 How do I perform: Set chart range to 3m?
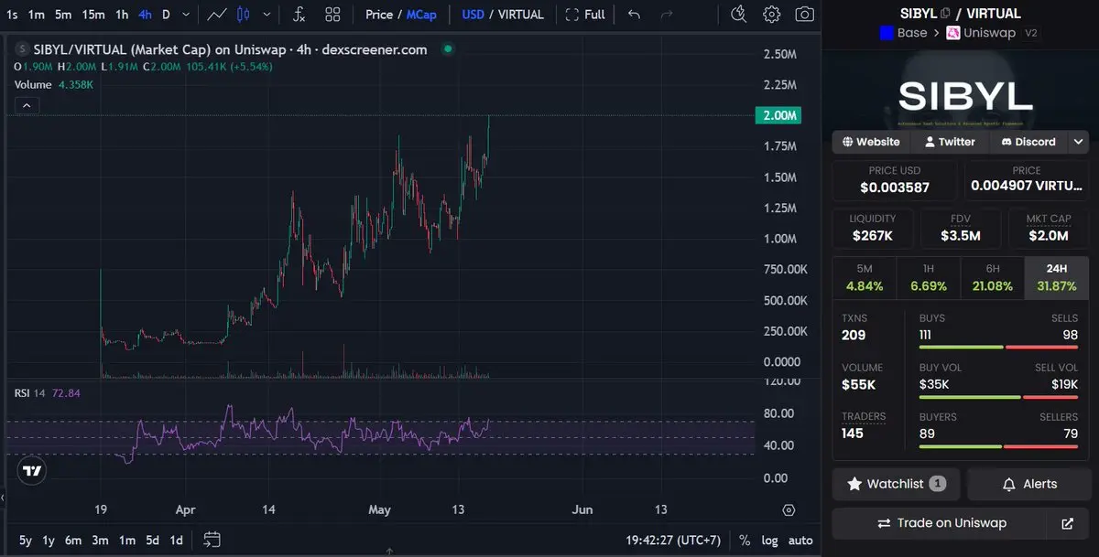click(x=100, y=540)
